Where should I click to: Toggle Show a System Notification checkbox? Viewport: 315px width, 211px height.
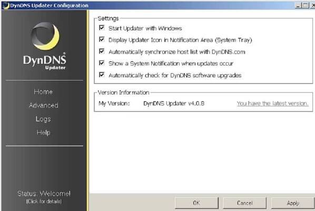coord(102,63)
